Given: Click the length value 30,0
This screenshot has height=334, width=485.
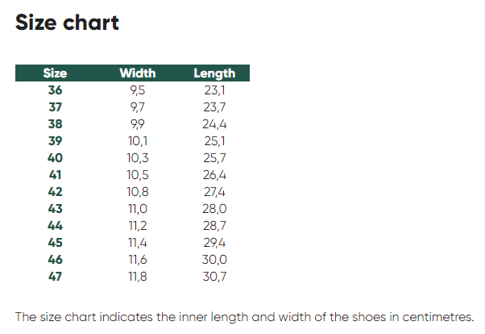Looking at the screenshot, I should (x=214, y=259).
